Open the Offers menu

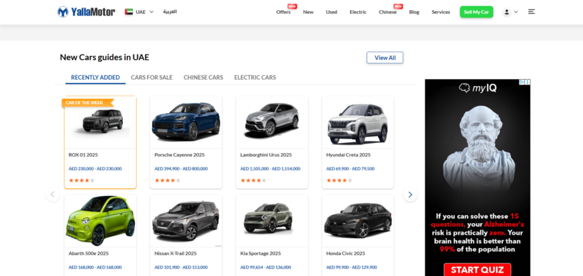click(x=284, y=12)
